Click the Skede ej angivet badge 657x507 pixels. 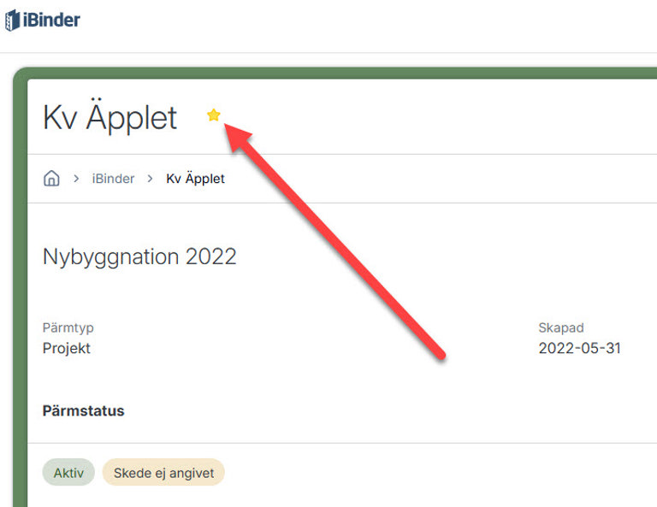(163, 472)
